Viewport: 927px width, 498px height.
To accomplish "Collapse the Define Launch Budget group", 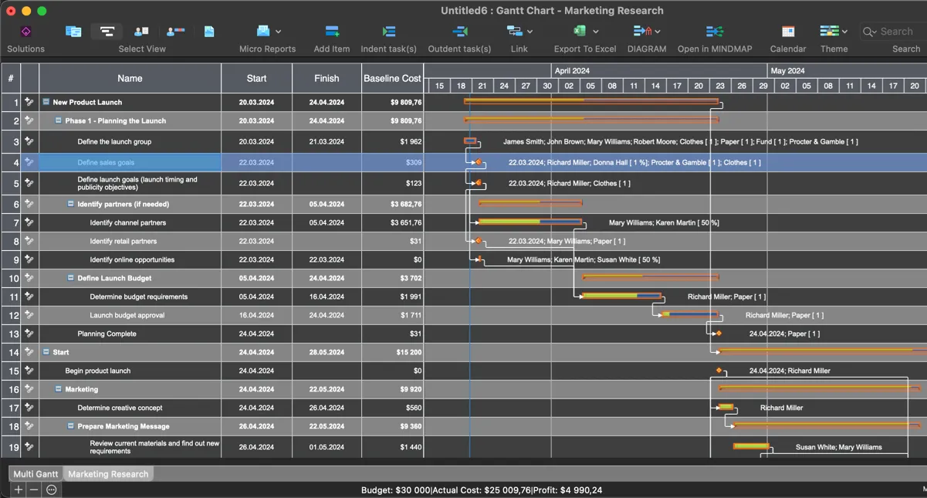I will tap(71, 278).
